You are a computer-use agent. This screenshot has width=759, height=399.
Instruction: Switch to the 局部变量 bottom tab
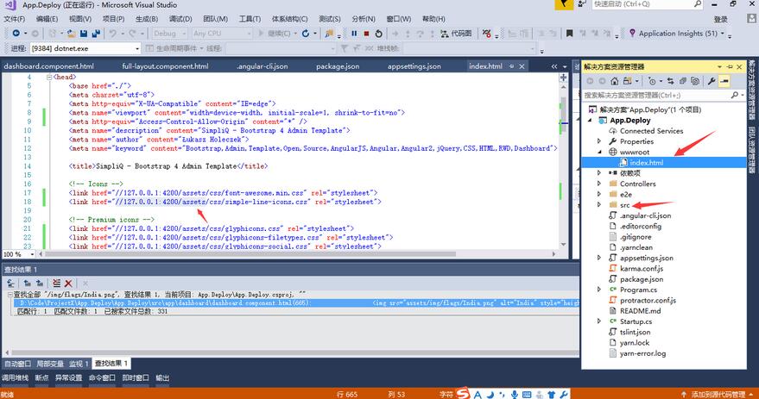(x=50, y=364)
